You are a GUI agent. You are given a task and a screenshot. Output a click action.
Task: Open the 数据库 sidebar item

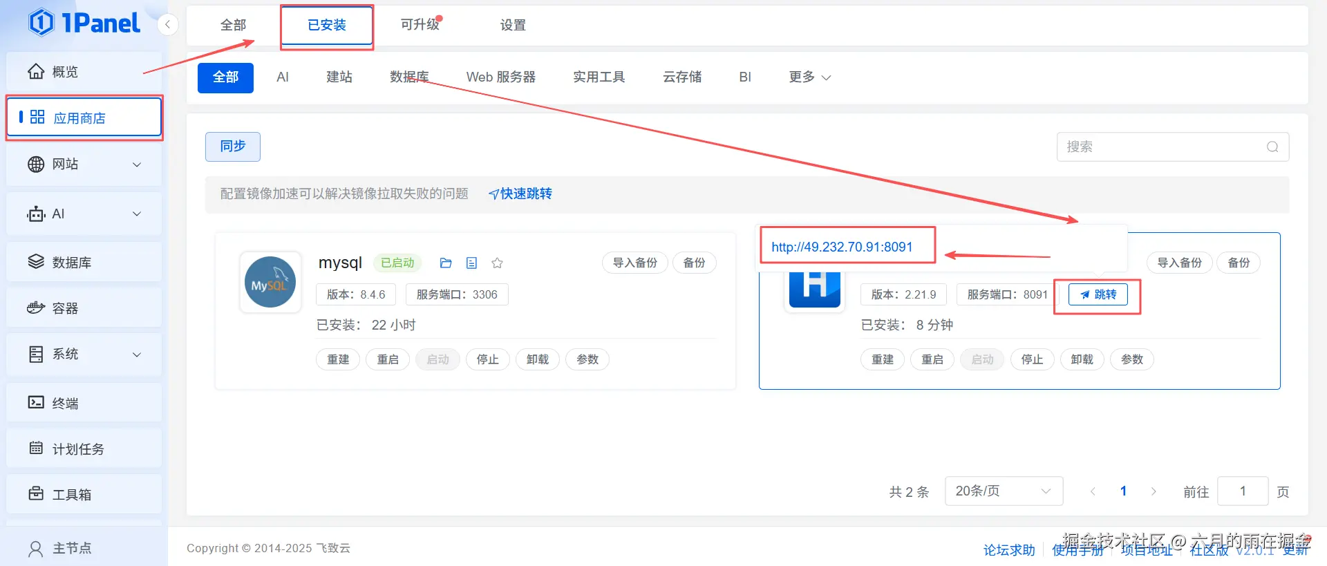[x=84, y=263]
